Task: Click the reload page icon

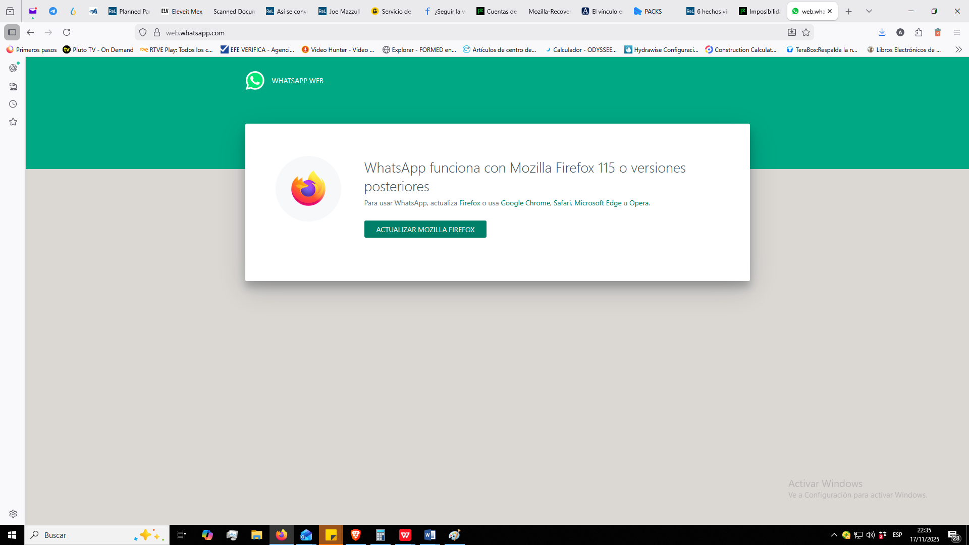Action: click(x=67, y=32)
